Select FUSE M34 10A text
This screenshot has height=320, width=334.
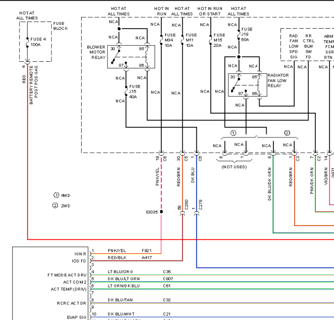[170, 40]
